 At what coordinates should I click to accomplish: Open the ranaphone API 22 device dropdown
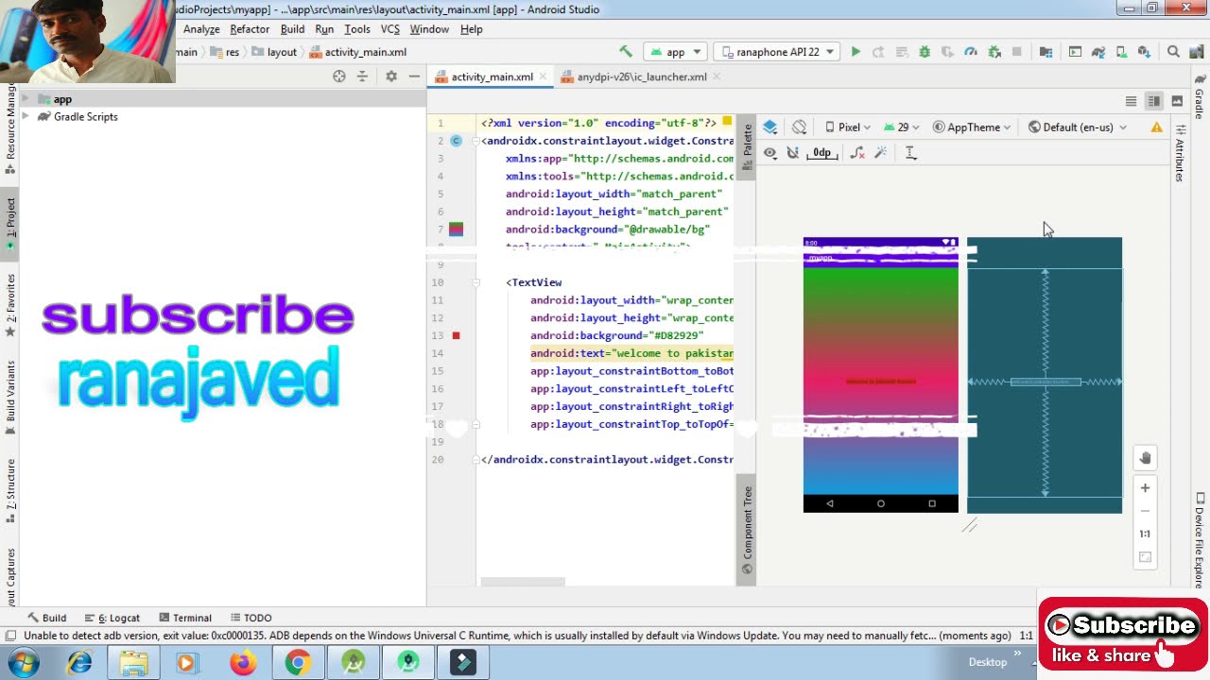point(777,52)
